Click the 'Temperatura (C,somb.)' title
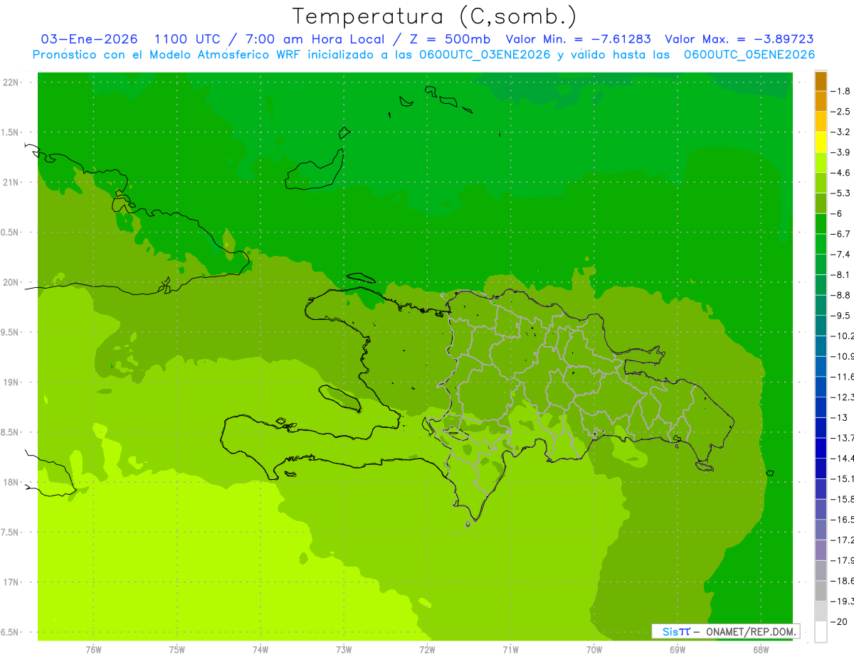The image size is (854, 659). coord(435,16)
